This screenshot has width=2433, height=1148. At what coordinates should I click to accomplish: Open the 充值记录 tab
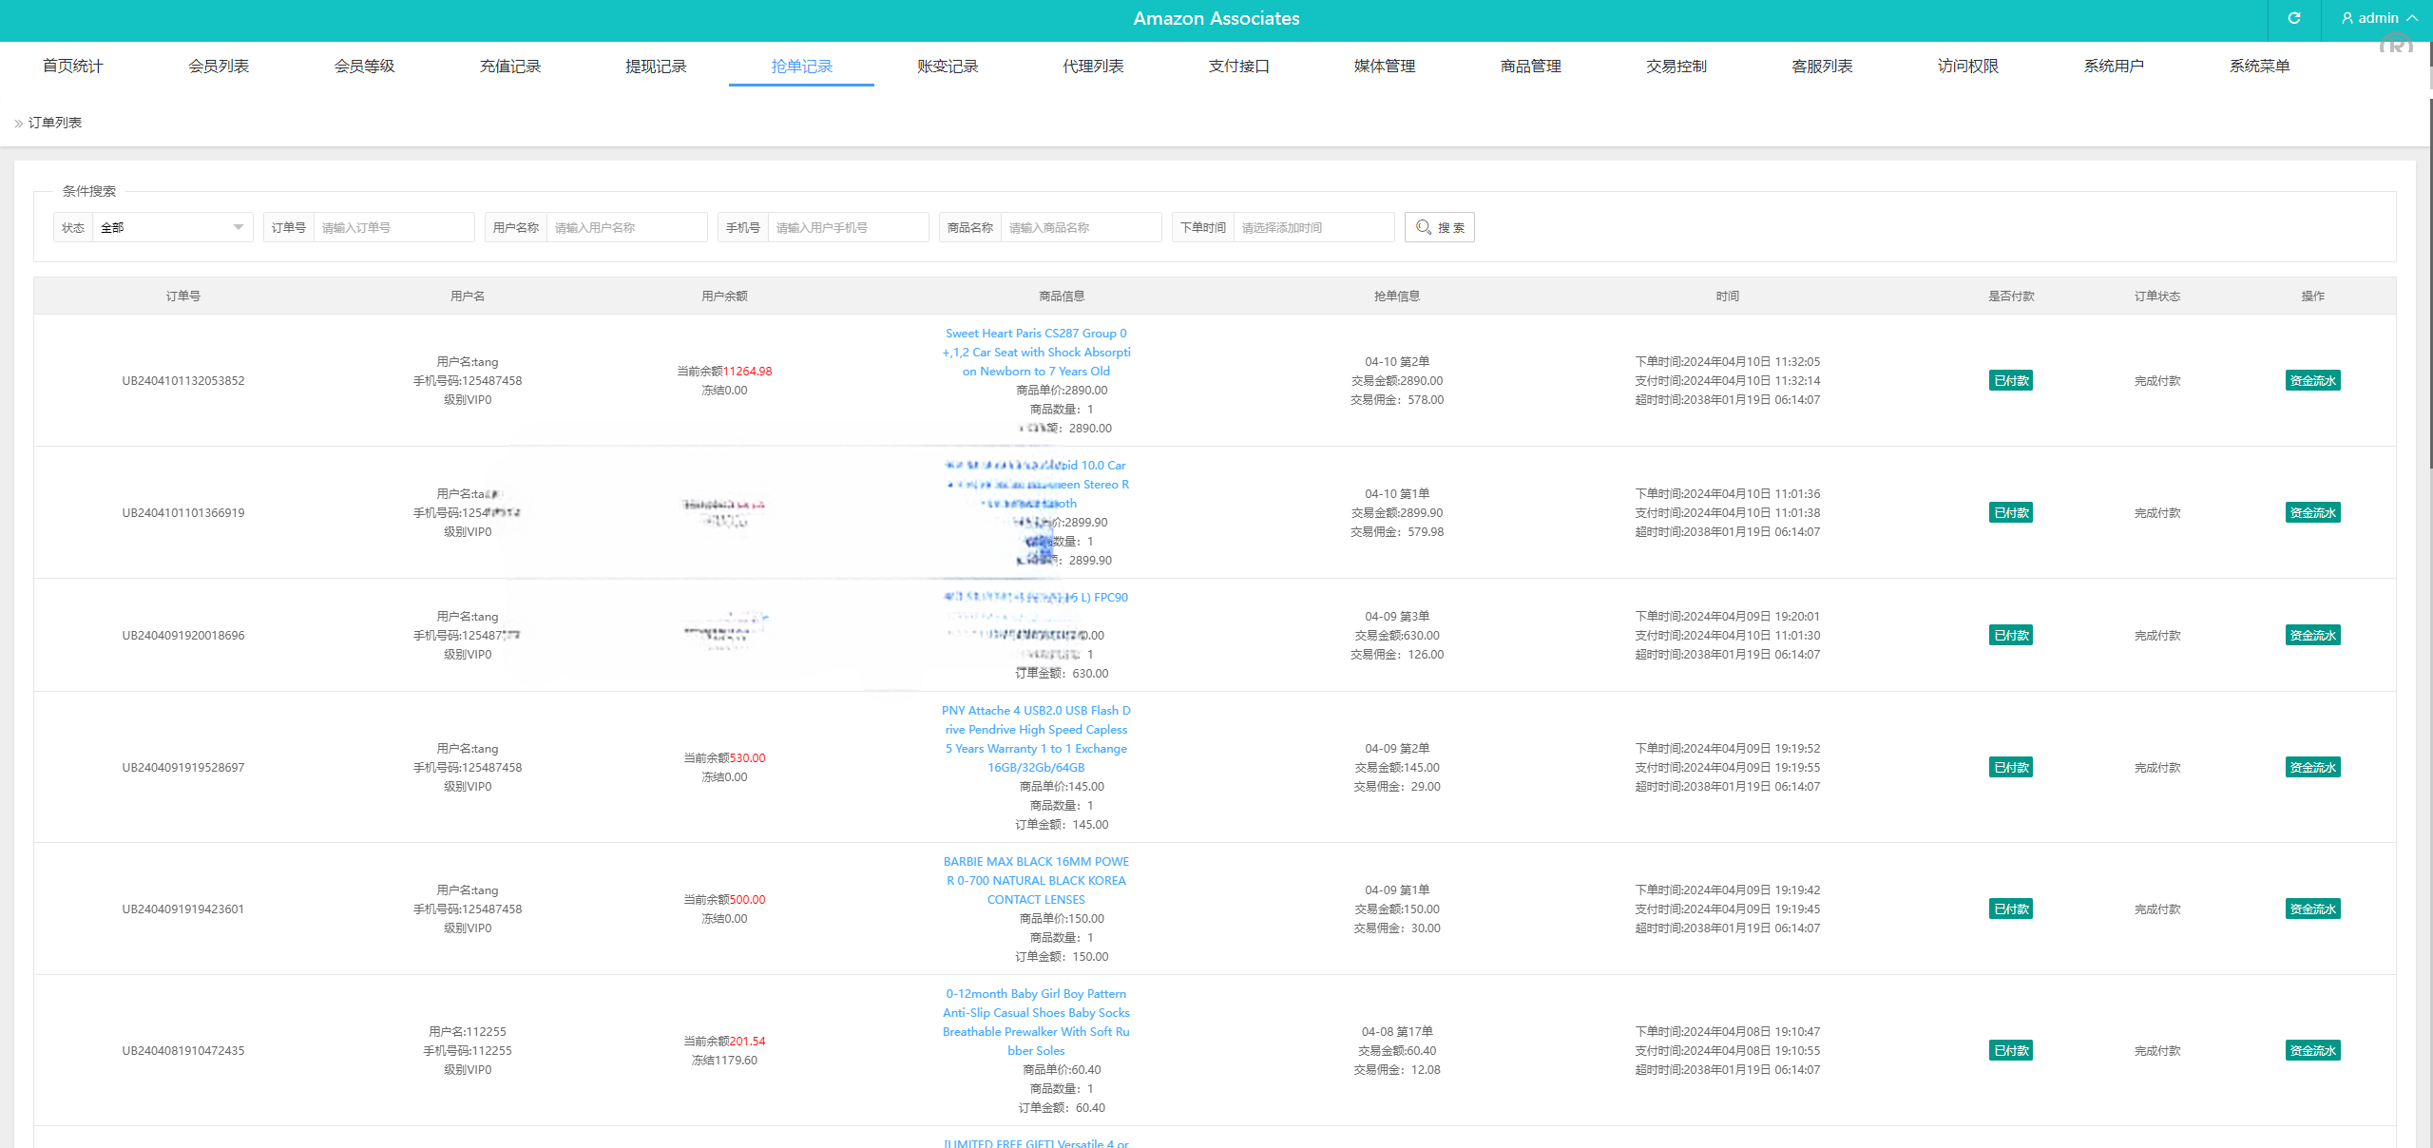click(x=509, y=66)
